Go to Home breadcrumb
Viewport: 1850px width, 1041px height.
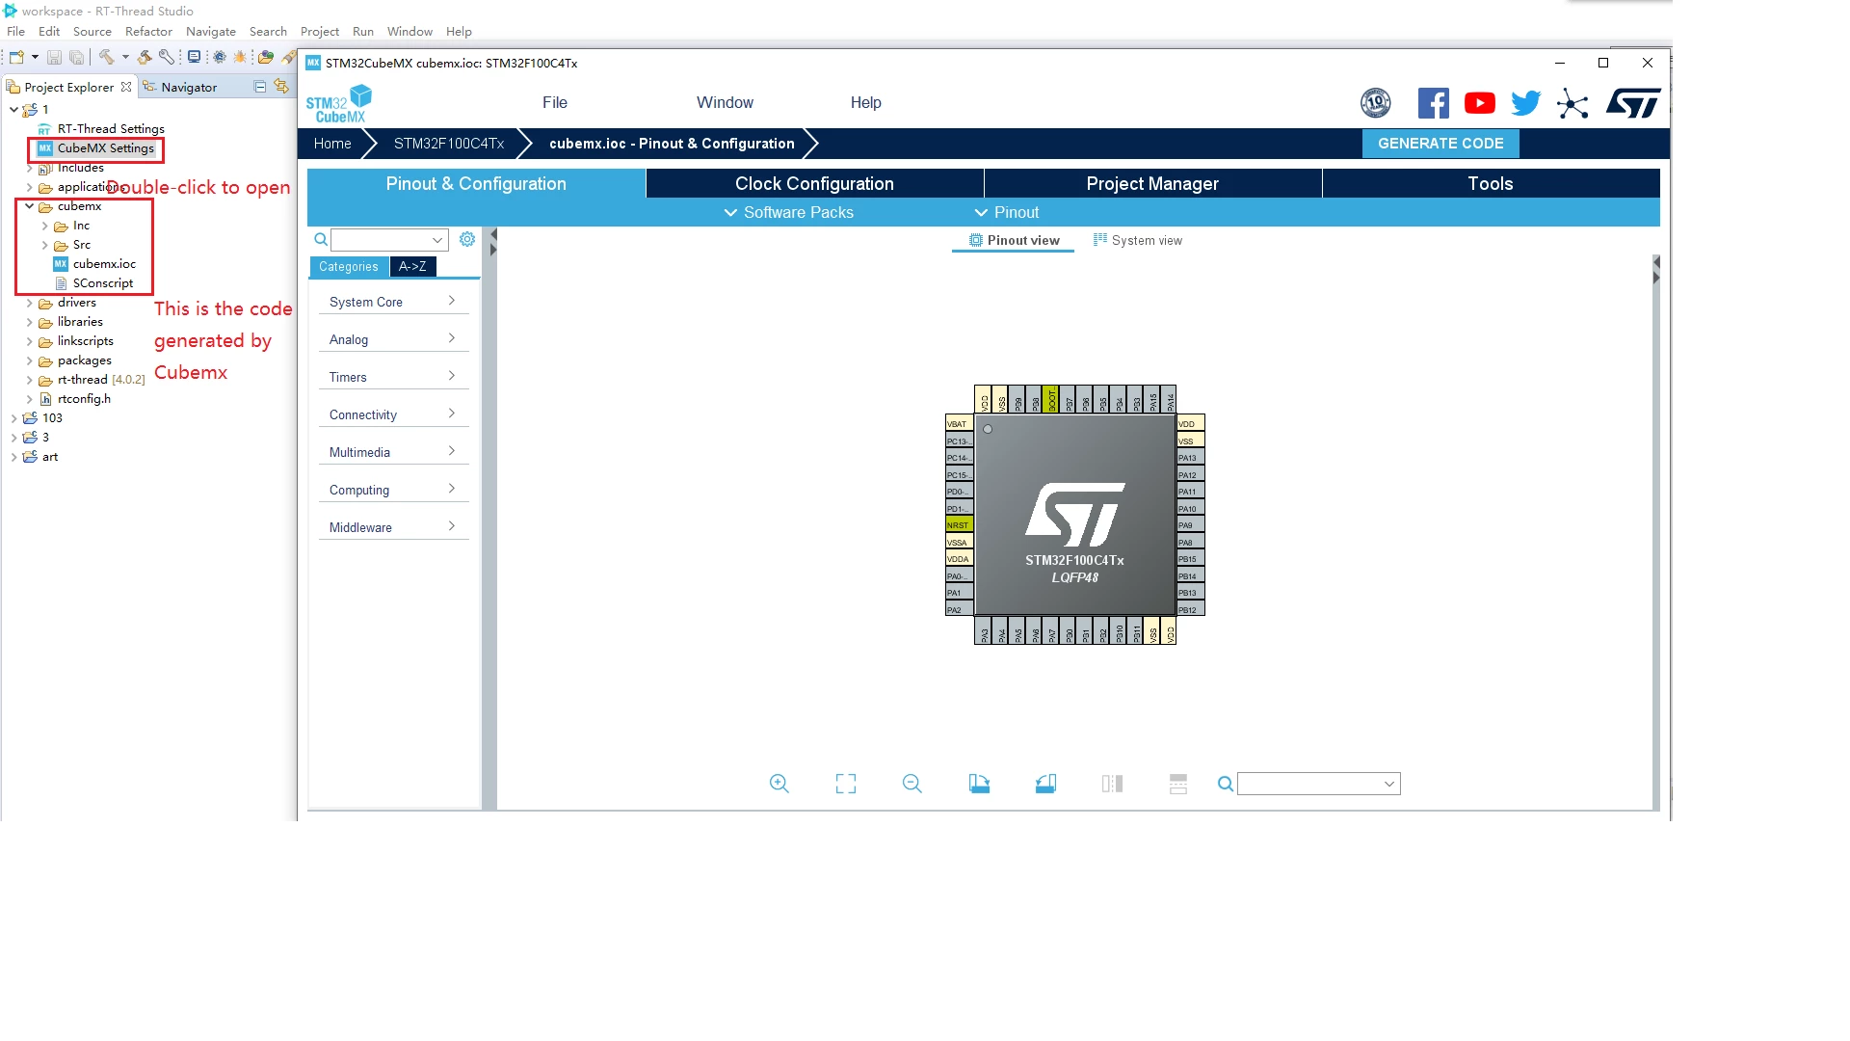click(332, 144)
